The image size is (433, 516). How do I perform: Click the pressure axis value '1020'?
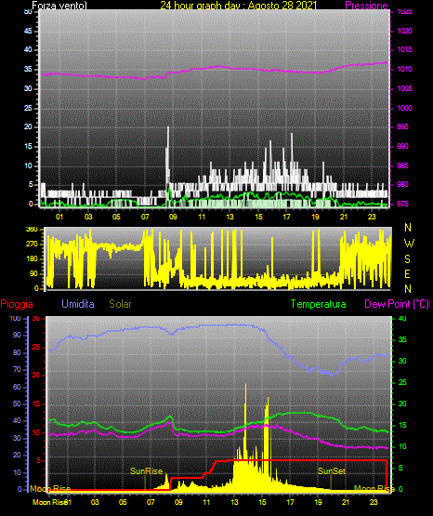pos(404,31)
